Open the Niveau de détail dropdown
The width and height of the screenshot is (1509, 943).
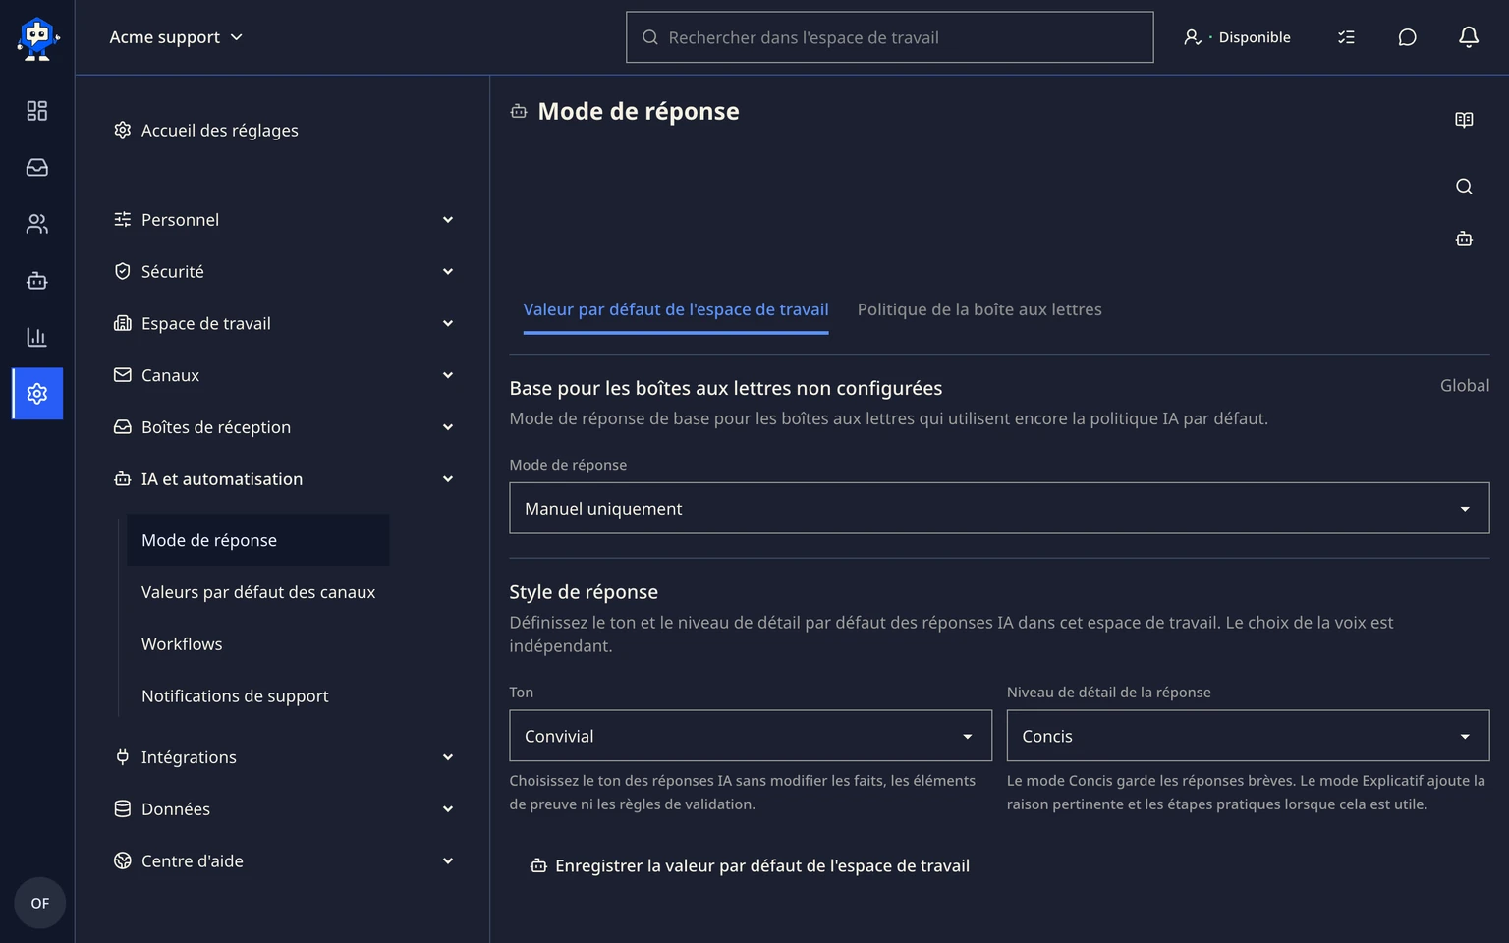[x=1248, y=736]
